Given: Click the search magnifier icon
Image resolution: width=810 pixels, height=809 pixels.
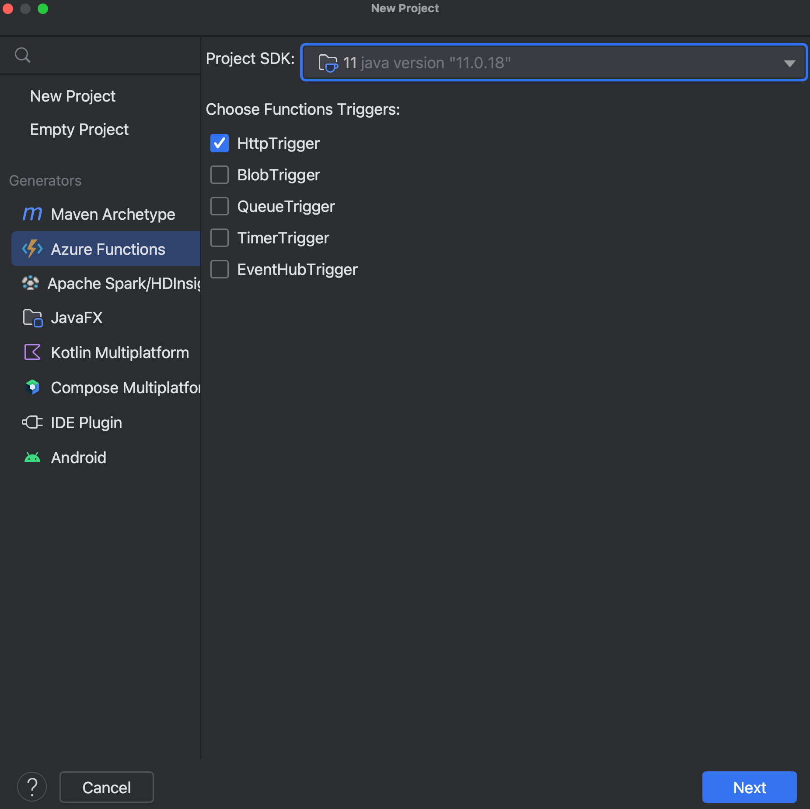Looking at the screenshot, I should tap(23, 55).
